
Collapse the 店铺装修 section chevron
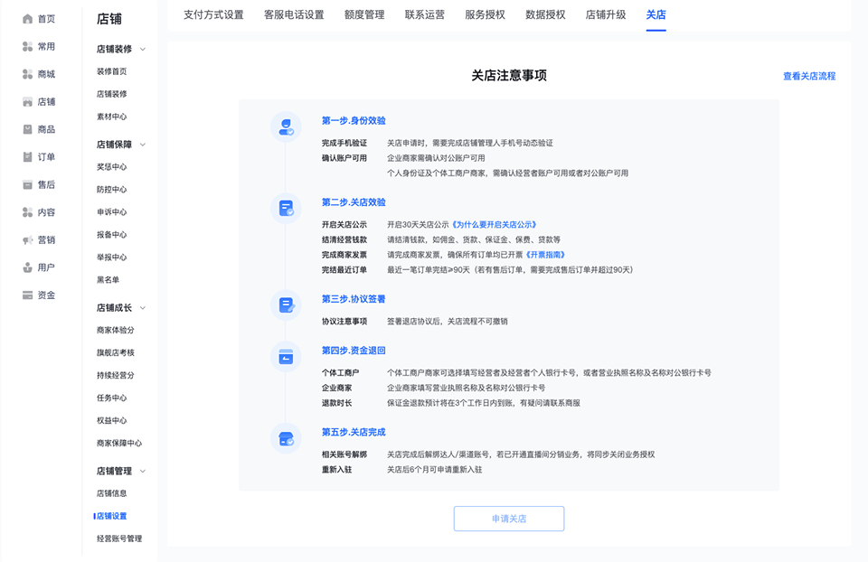coord(143,50)
